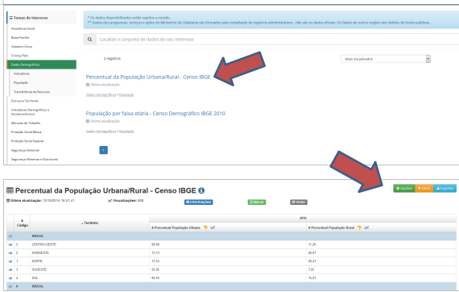This screenshot has height=292, width=459.
Task: Click População breadcrumb under second result
Action: click(126, 131)
